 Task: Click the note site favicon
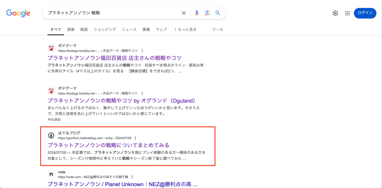pyautogui.click(x=51, y=174)
